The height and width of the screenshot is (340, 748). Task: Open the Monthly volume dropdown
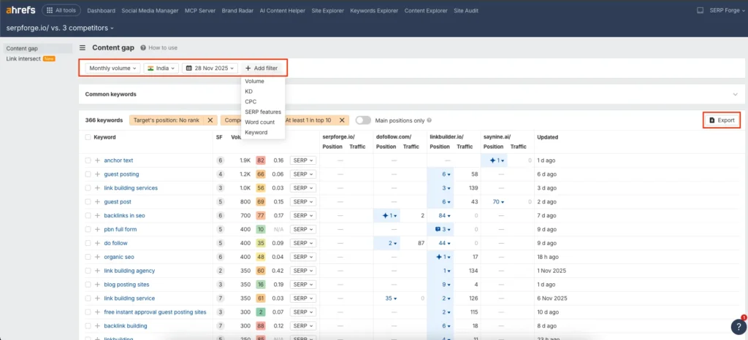[x=113, y=68]
